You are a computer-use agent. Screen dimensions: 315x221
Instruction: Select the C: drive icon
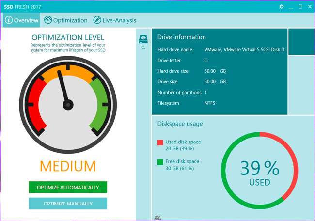[143, 39]
